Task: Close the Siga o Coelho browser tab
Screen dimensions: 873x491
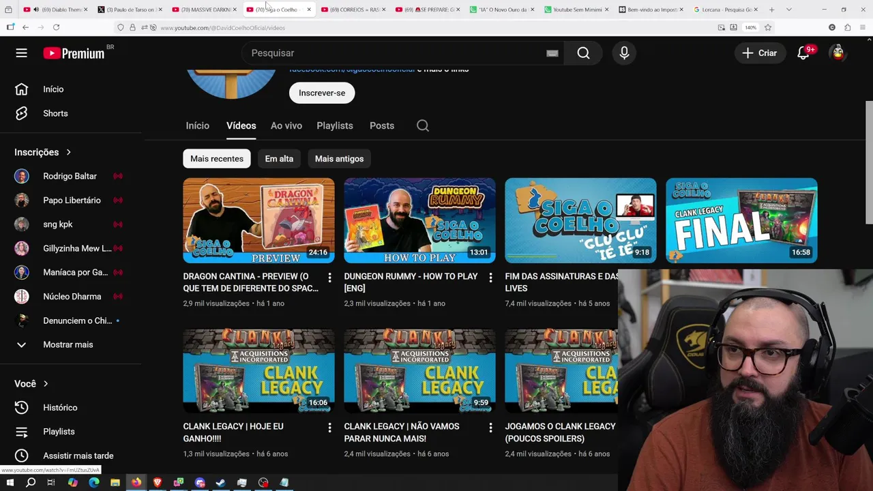Action: tap(309, 10)
